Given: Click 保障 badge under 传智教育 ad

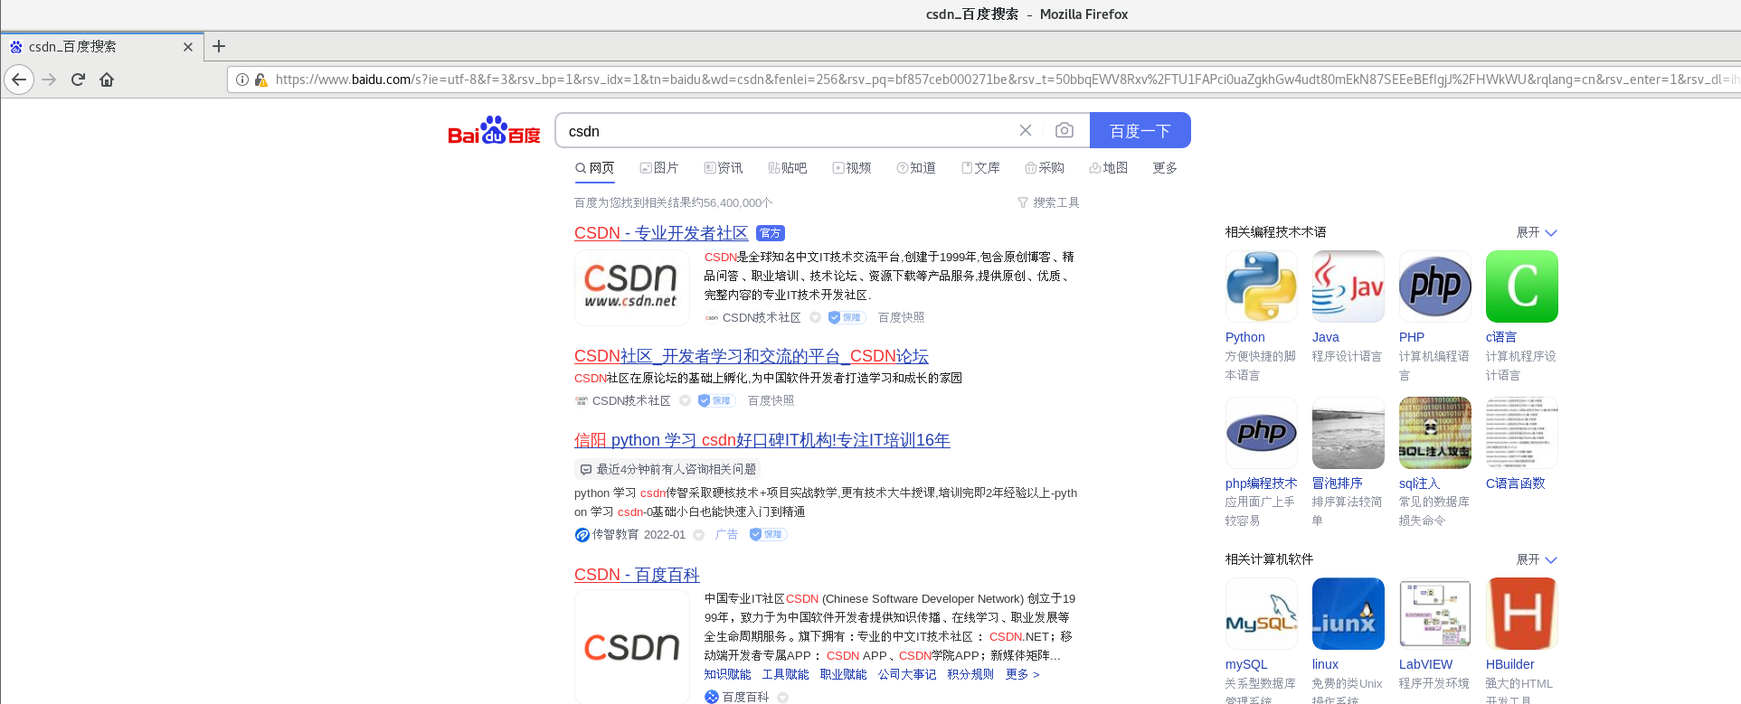Looking at the screenshot, I should 768,534.
